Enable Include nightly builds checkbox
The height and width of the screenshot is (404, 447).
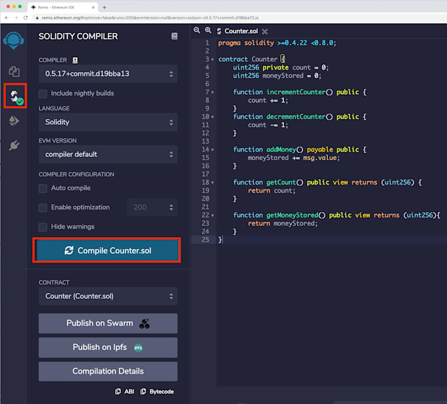tap(43, 94)
